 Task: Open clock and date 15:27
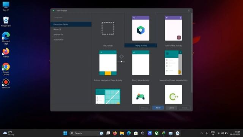235,133
